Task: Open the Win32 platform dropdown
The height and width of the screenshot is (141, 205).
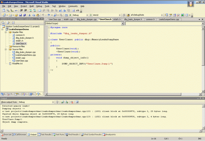Action: coord(120,15)
